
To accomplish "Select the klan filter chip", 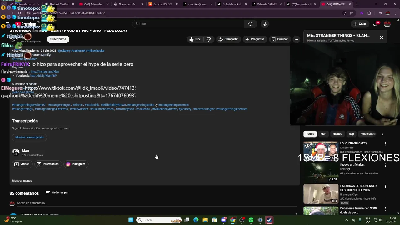I will 323,134.
